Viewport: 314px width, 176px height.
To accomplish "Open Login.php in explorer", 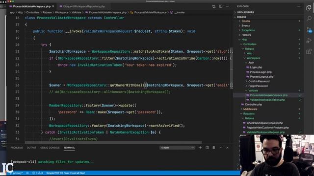I will [x=256, y=67].
